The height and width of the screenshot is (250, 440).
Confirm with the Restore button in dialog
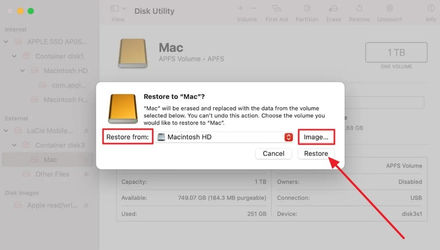pyautogui.click(x=316, y=153)
